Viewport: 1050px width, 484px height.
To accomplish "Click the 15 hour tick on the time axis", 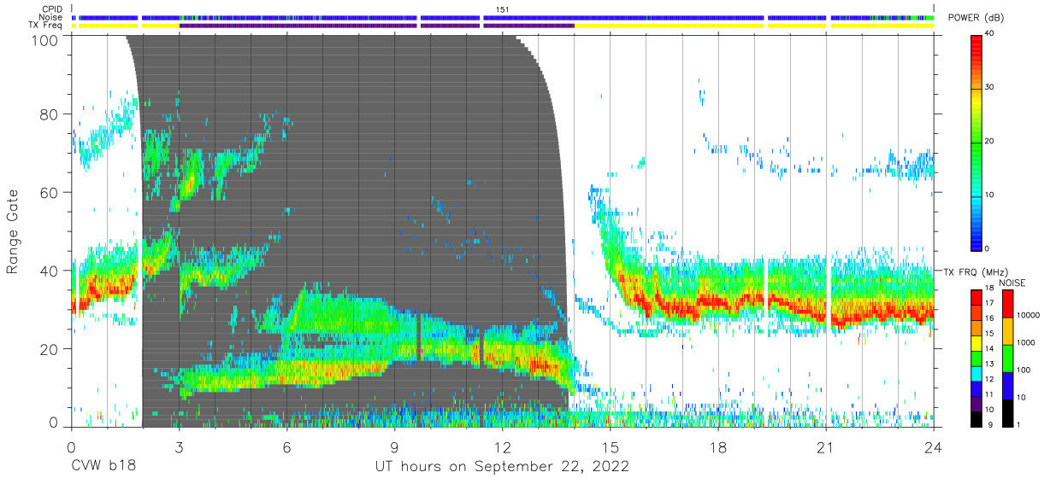I will (x=611, y=446).
